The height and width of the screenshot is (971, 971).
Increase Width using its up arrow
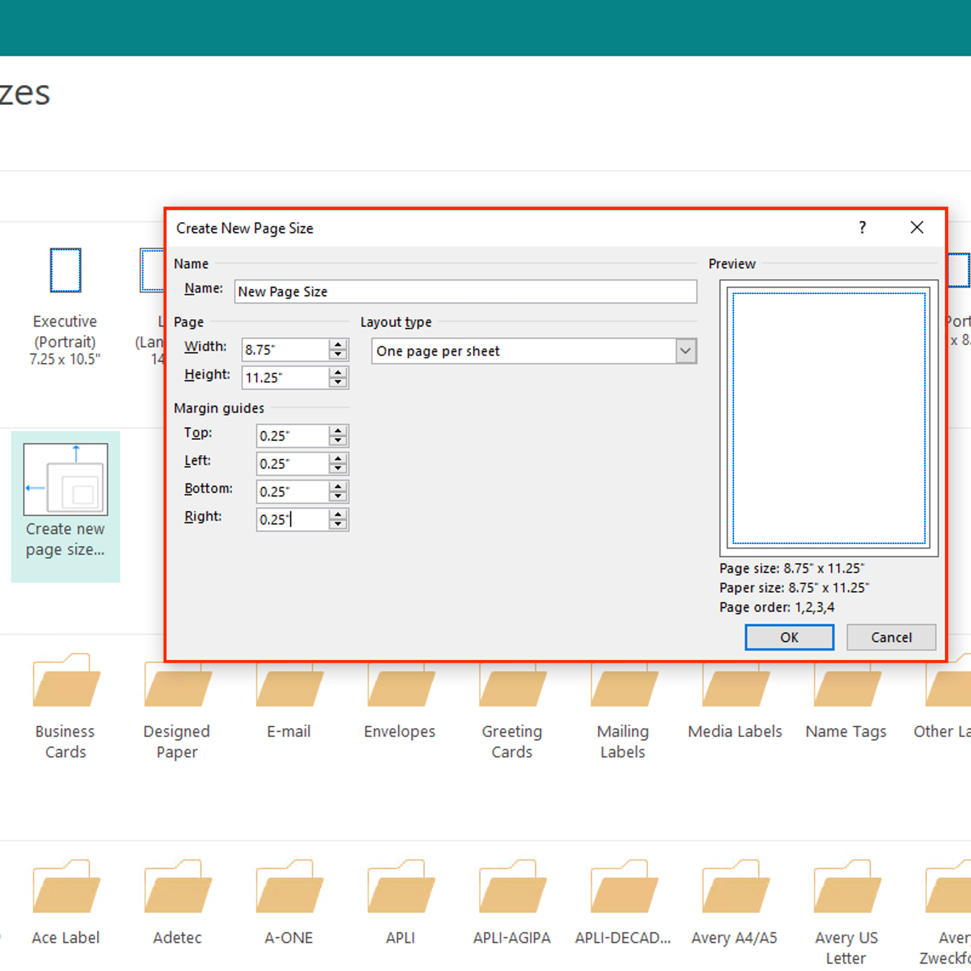coord(338,345)
